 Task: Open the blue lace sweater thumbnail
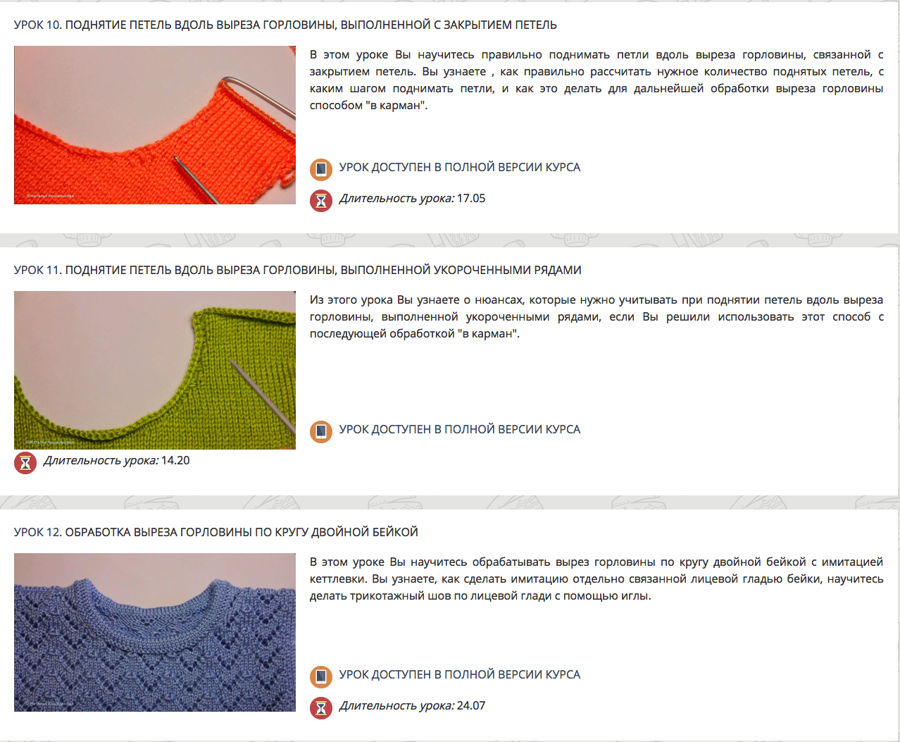155,632
